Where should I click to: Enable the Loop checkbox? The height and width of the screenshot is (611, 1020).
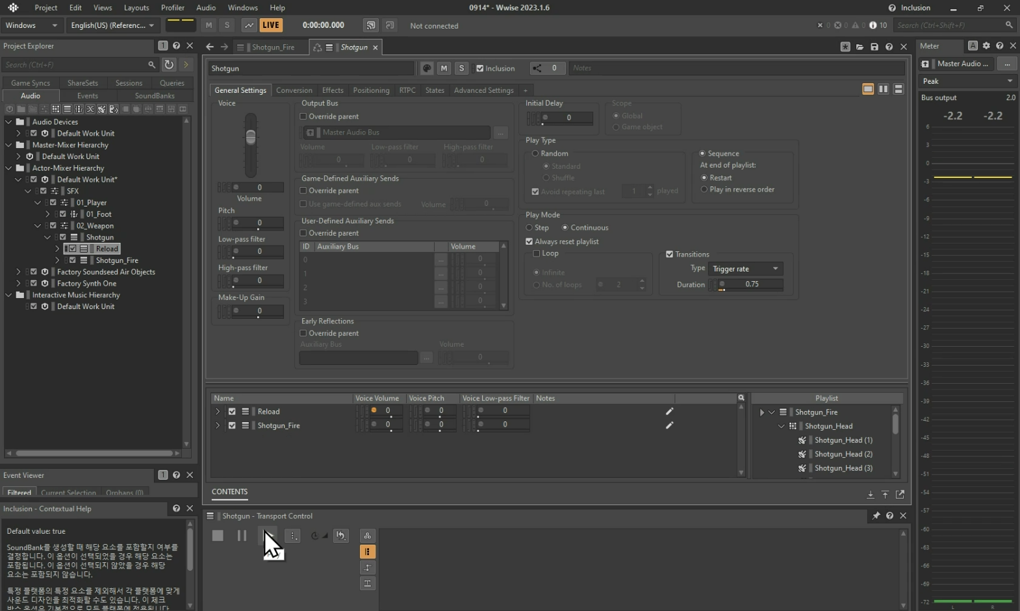pos(537,253)
